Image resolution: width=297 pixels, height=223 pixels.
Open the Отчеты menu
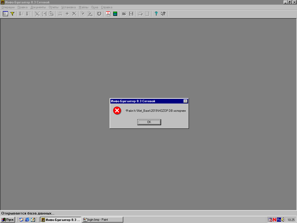tap(54, 7)
